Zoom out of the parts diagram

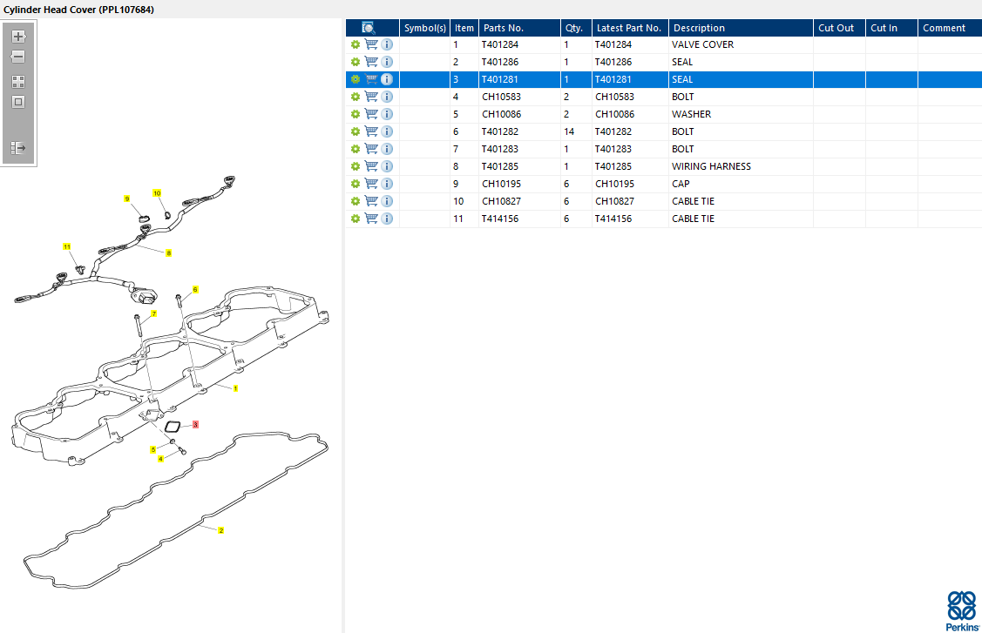[x=18, y=57]
